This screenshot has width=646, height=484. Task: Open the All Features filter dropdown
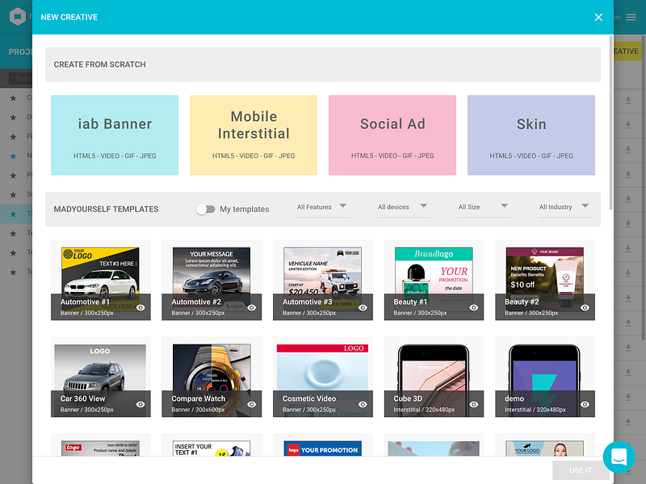[322, 207]
